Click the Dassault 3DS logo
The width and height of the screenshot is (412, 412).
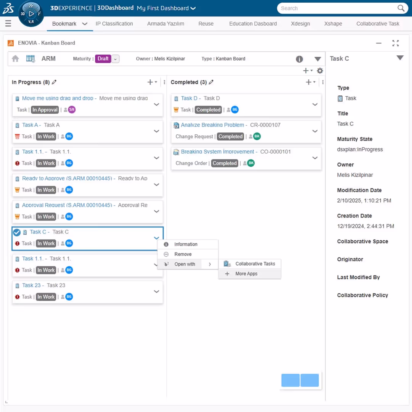tap(8, 8)
